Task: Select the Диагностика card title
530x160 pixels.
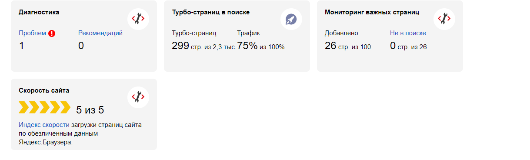Action: (39, 12)
